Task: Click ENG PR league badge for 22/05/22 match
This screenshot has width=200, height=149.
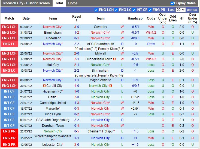Action: tap(9, 131)
